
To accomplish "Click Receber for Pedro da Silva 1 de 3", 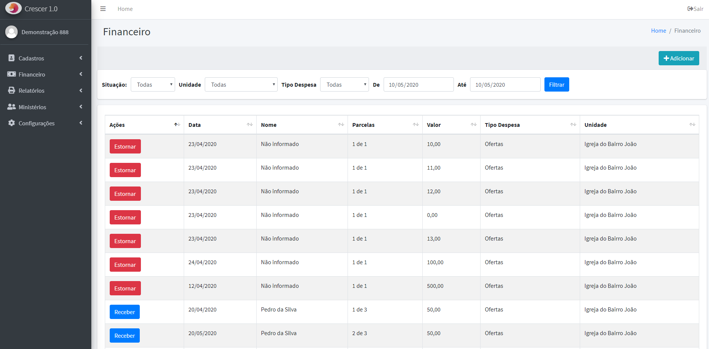I will (x=124, y=312).
